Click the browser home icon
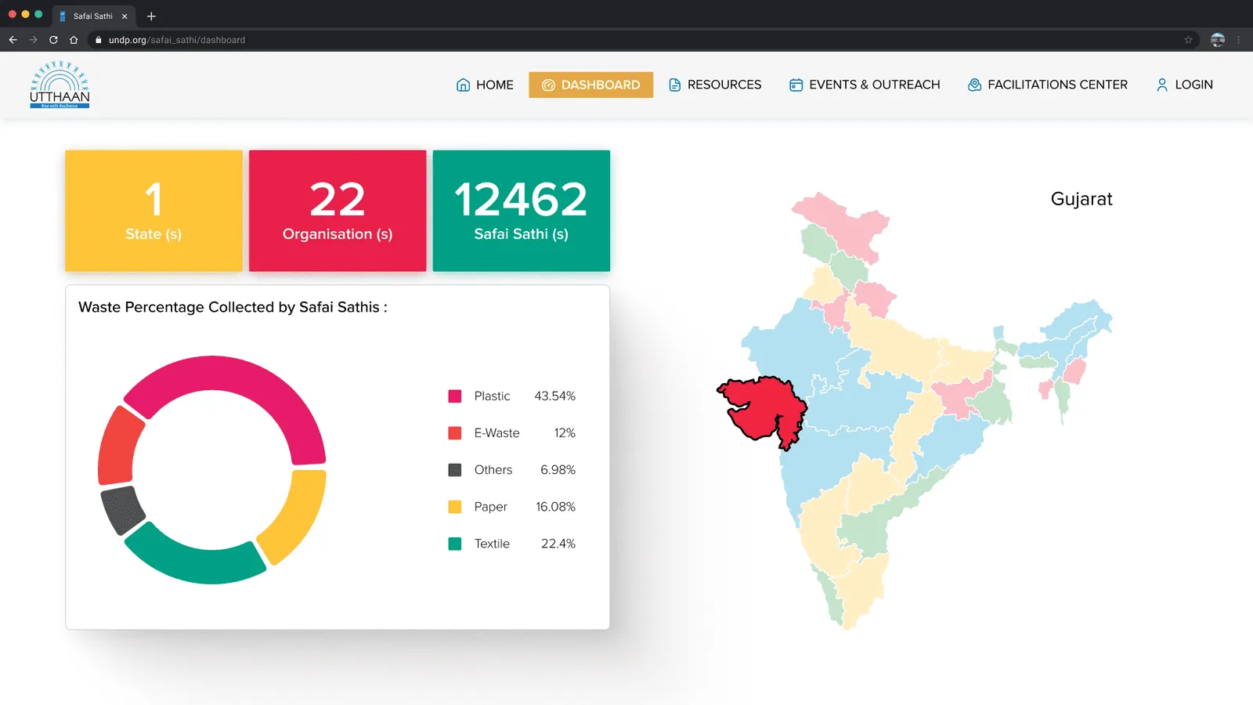This screenshot has width=1253, height=705. 74,40
